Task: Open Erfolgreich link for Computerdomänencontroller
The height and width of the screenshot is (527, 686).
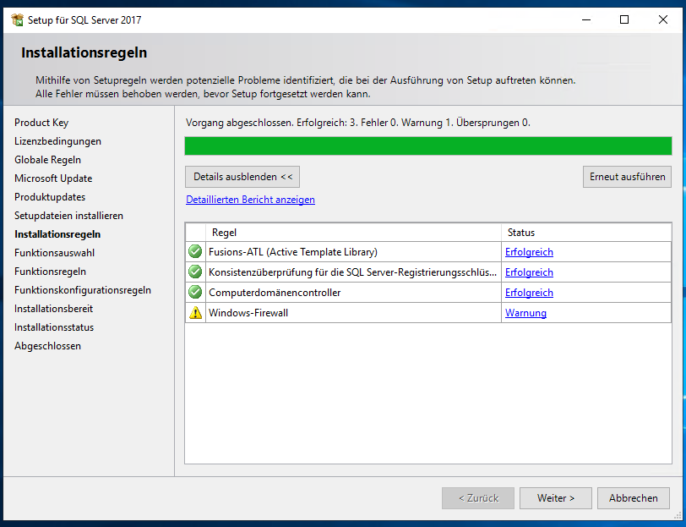Action: 529,292
